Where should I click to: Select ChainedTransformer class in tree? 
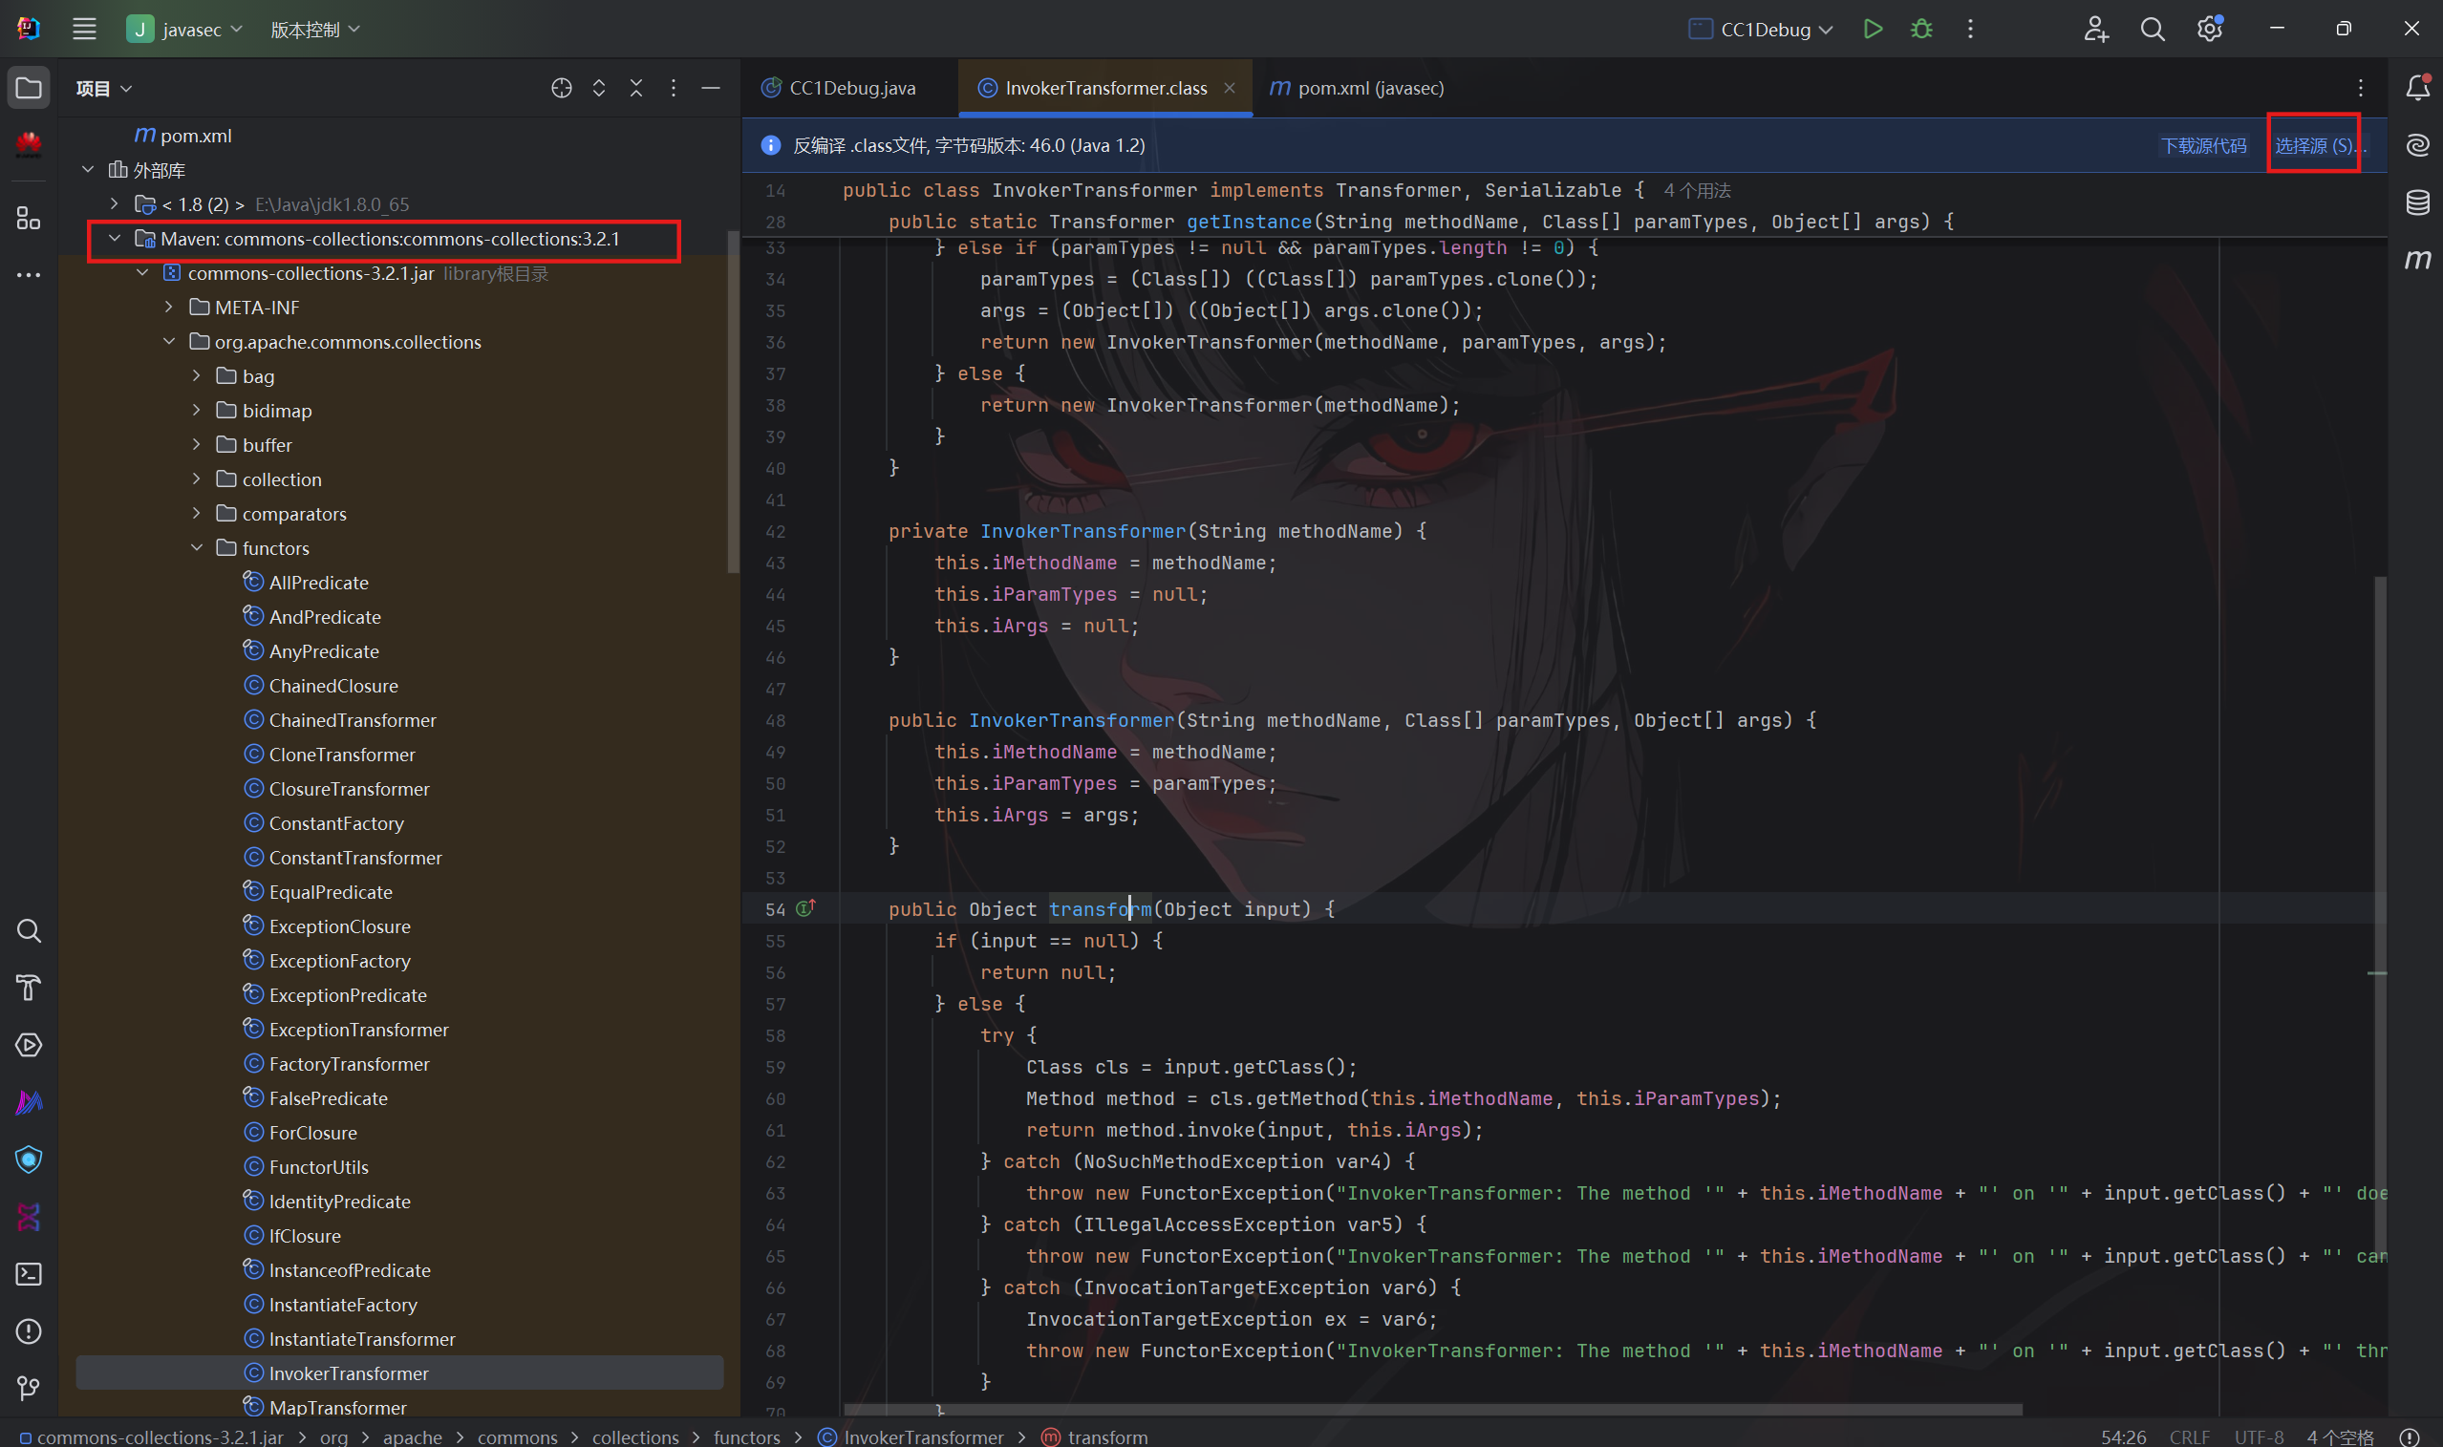(x=352, y=719)
